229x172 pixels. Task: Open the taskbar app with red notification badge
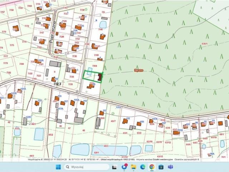124,167
